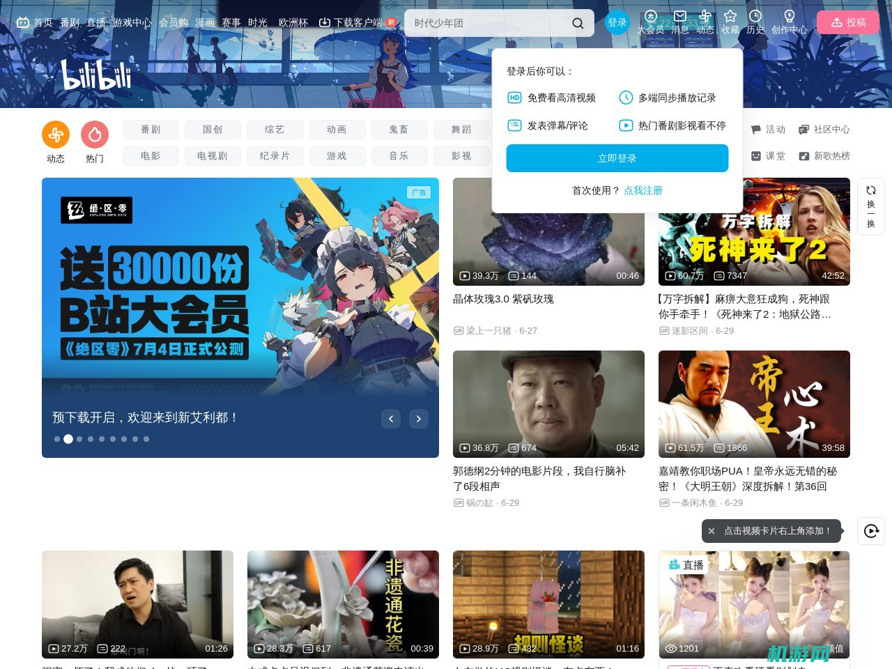Click the bilibili logo in the banner
The height and width of the screenshot is (669, 892).
coord(96,75)
